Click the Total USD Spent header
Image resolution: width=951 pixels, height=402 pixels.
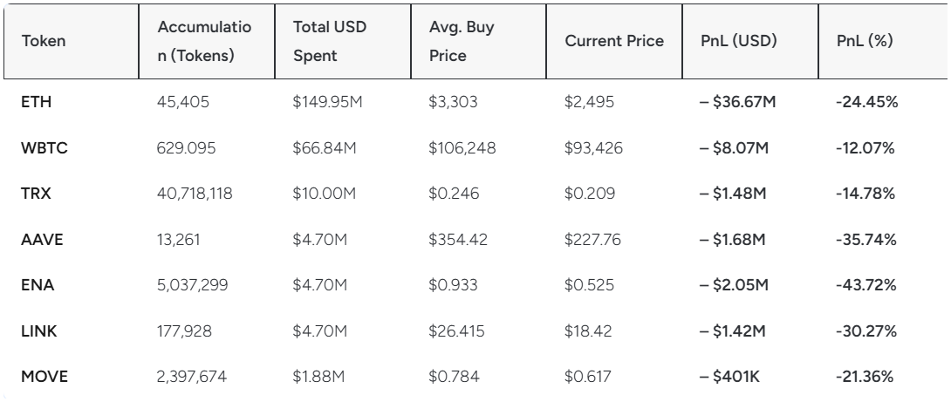[329, 41]
